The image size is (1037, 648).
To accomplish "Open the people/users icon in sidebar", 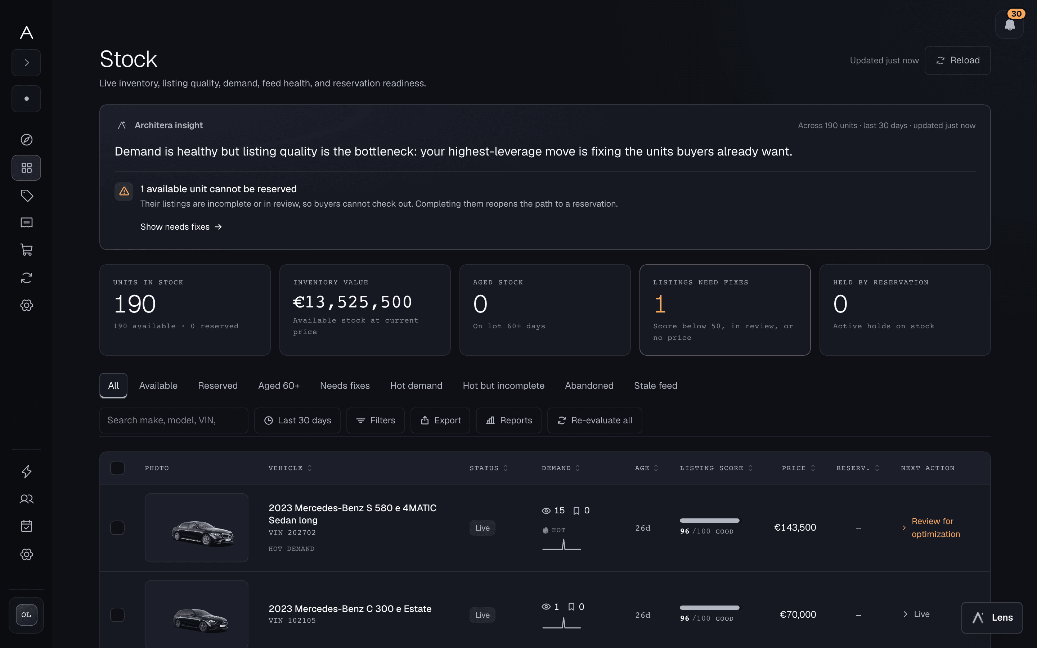I will click(27, 499).
